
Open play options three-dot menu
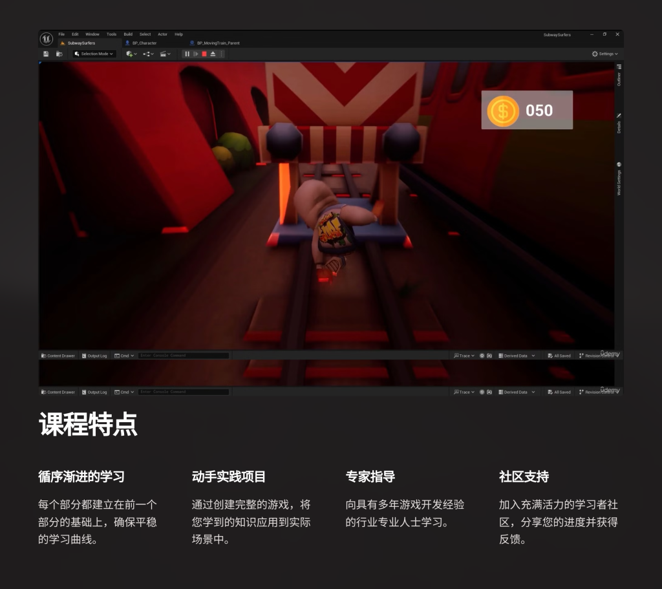coord(221,54)
